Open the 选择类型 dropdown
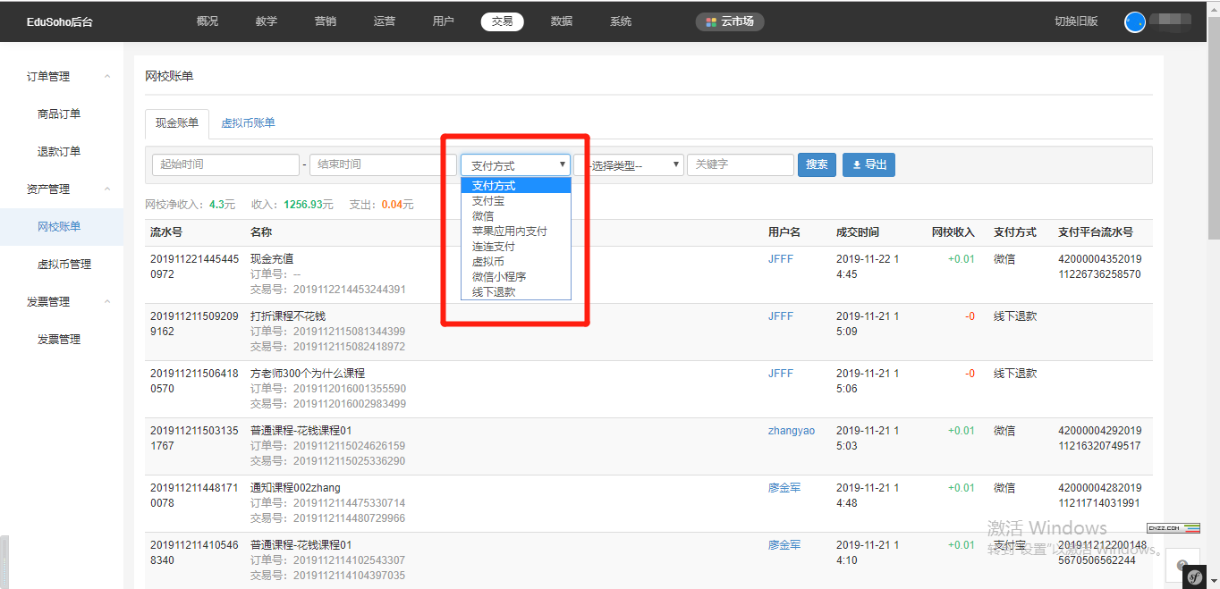This screenshot has height=589, width=1220. 629,165
